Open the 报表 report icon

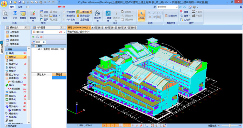(5, 15)
